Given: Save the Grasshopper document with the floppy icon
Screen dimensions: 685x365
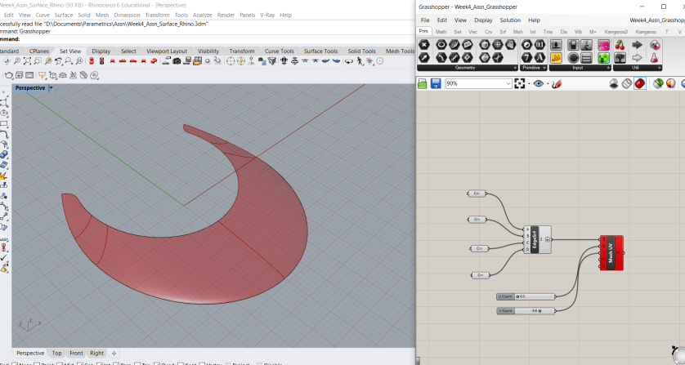Looking at the screenshot, I should click(436, 83).
